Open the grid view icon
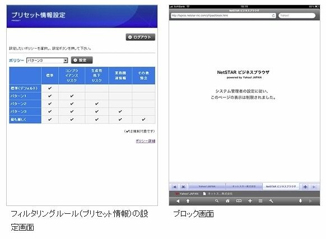This screenshot has width=326, height=239. click(x=260, y=201)
